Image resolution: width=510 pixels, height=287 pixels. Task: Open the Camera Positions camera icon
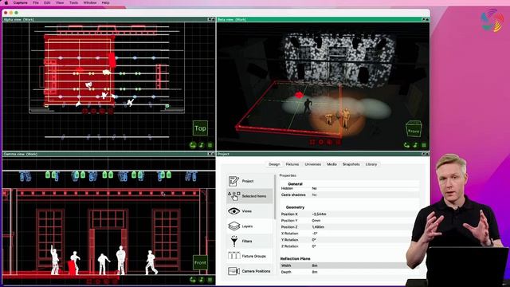point(233,271)
